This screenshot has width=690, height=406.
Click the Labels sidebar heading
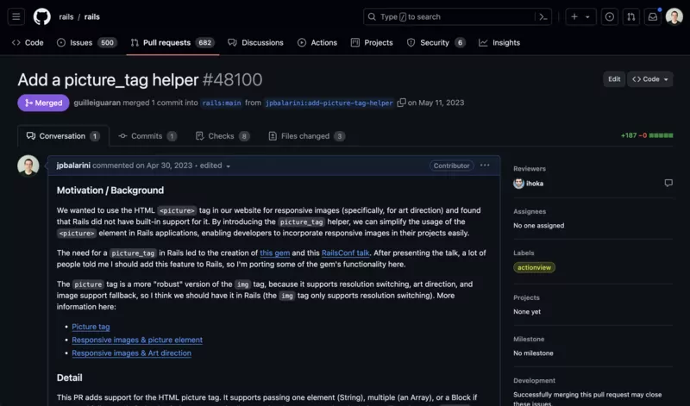(x=524, y=253)
